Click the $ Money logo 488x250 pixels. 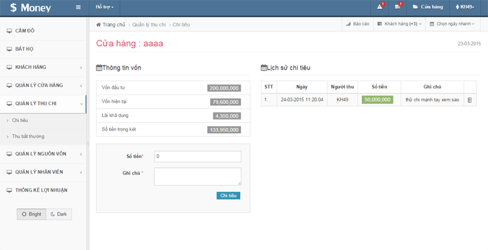(30, 8)
